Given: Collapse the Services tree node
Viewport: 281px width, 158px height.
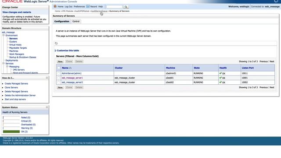Looking at the screenshot, I should pos(4,63).
